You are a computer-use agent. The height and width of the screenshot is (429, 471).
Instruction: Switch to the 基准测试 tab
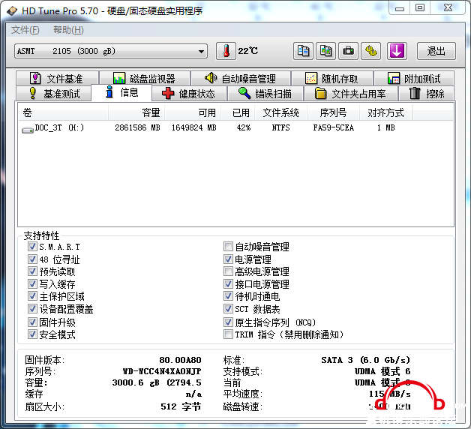click(x=53, y=94)
